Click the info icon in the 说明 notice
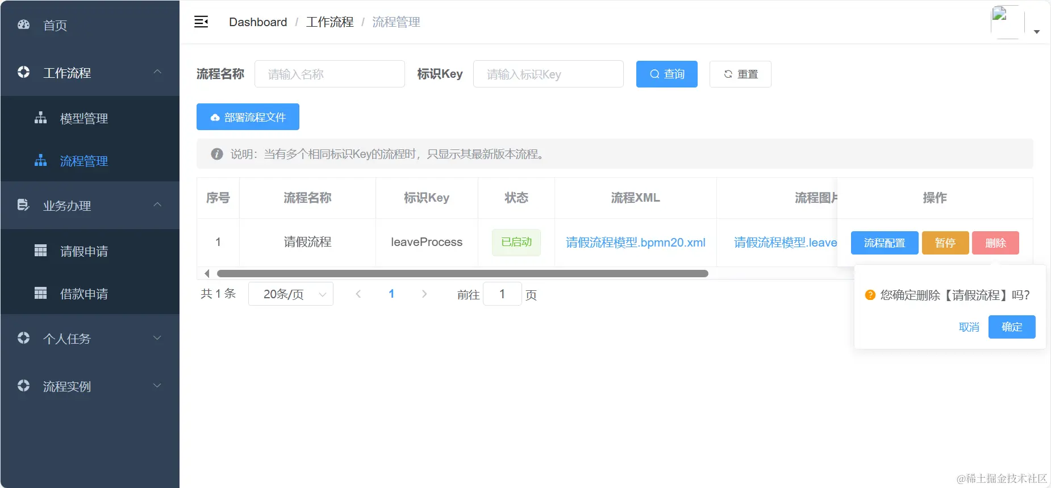Screen dimensions: 1051x488 pos(216,154)
